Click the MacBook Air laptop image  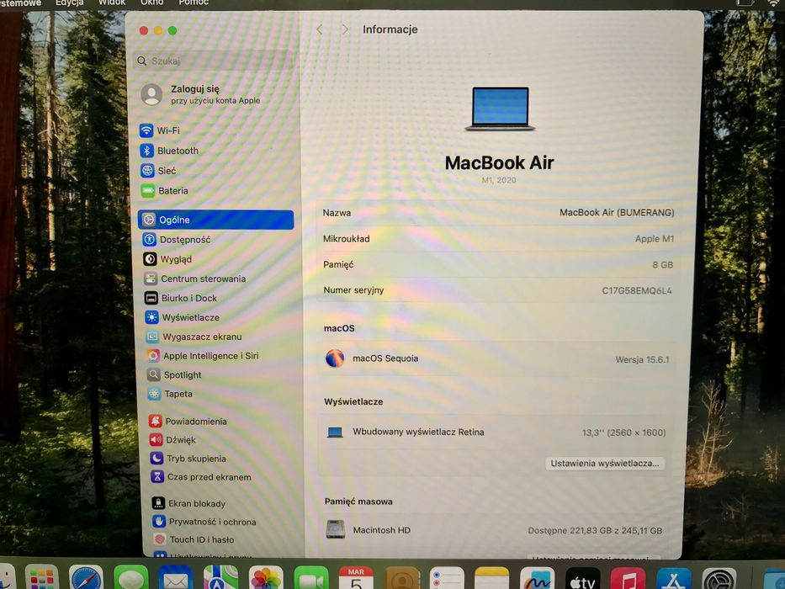(x=500, y=109)
